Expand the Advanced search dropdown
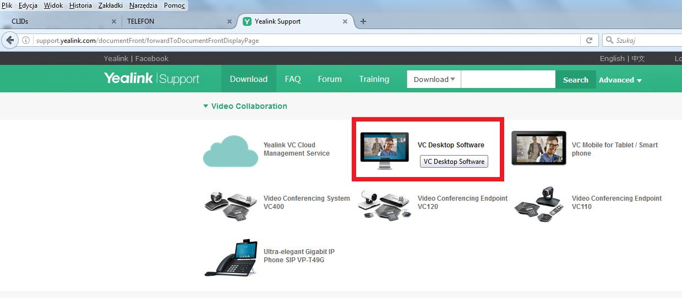 tap(620, 80)
